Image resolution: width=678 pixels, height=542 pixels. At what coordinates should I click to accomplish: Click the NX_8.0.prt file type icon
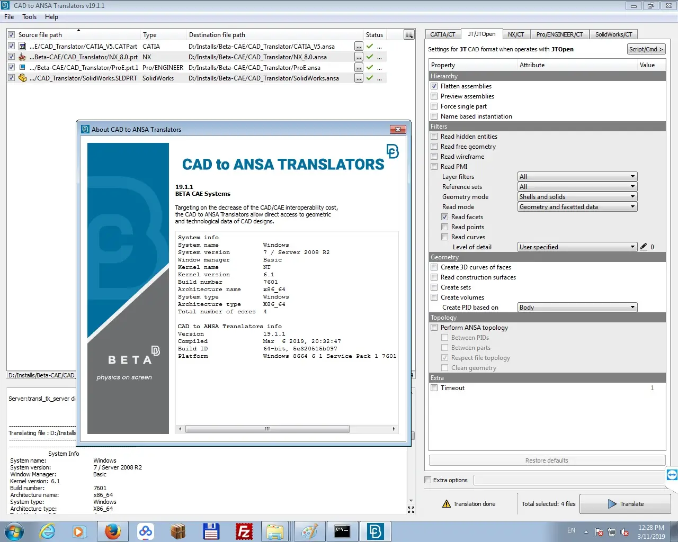[22, 57]
